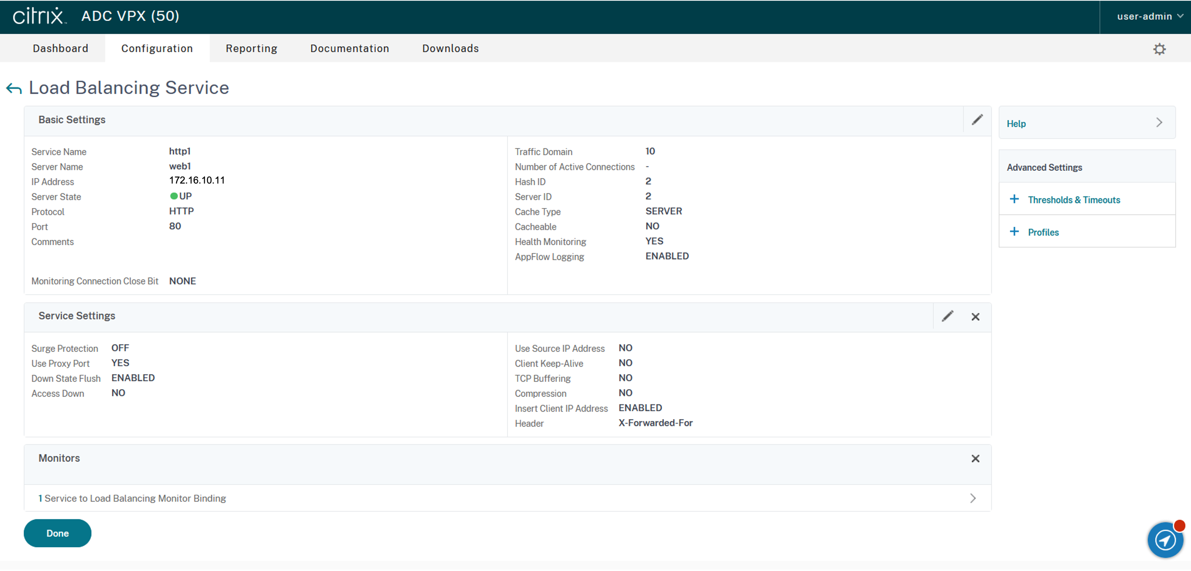Click the Thresholds & Timeouts link
The image size is (1191, 571).
click(1073, 200)
